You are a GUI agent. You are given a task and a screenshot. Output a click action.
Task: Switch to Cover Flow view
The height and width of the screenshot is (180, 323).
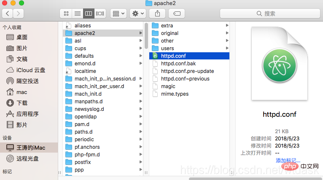pos(100,13)
